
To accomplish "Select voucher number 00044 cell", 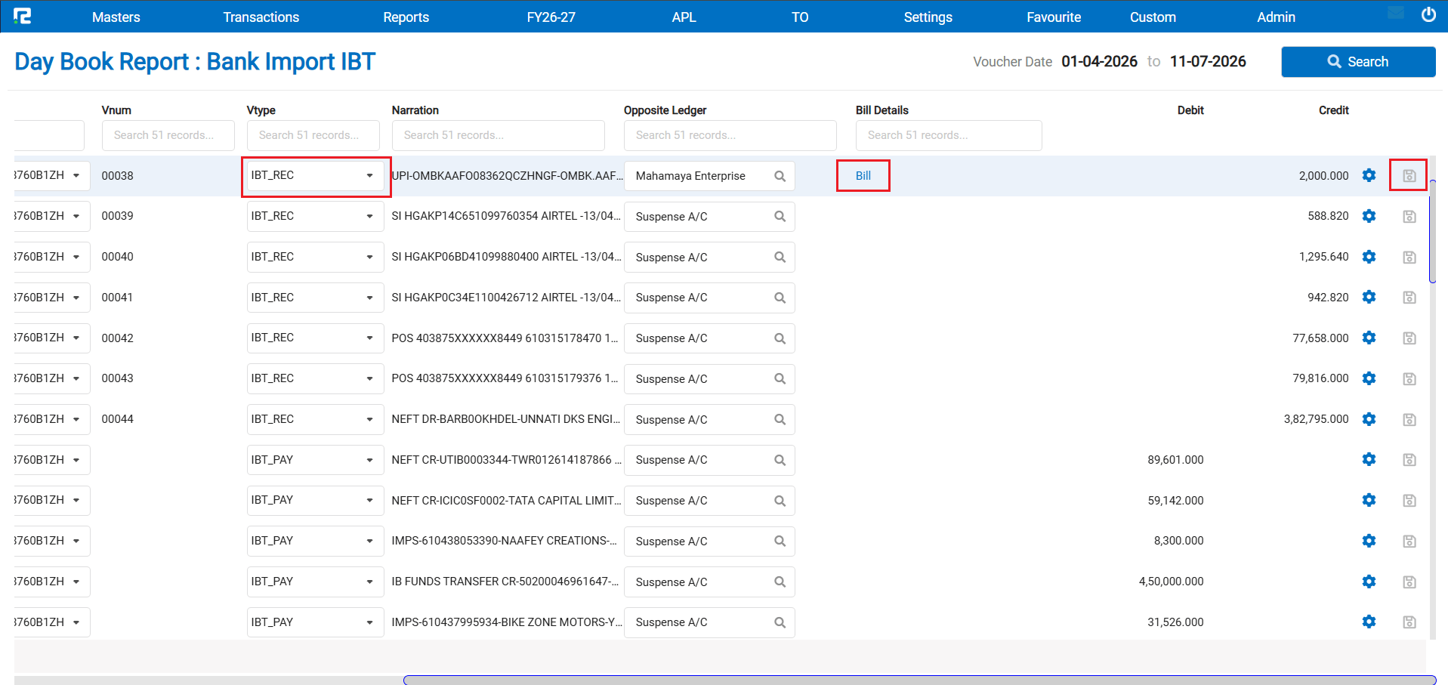I will (x=117, y=419).
